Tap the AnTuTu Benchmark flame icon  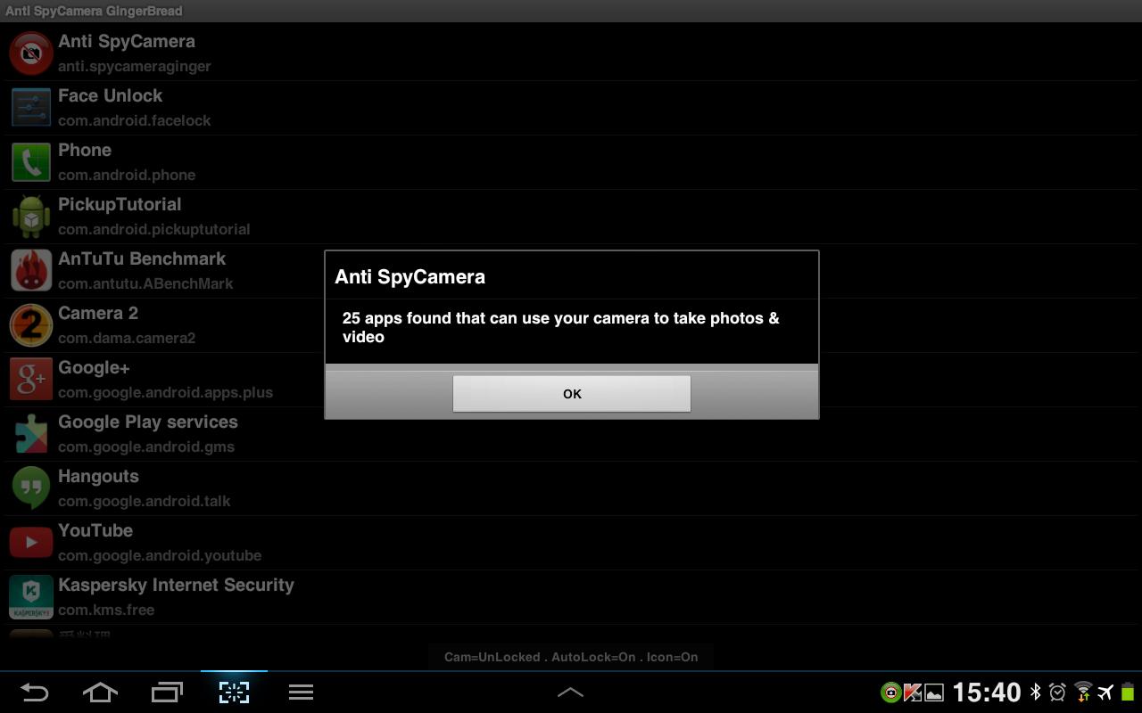(31, 271)
